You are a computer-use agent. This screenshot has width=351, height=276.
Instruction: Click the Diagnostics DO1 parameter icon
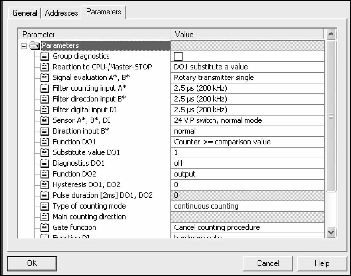point(45,163)
